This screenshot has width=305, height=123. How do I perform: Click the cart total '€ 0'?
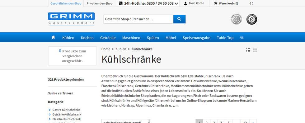click(251, 3)
